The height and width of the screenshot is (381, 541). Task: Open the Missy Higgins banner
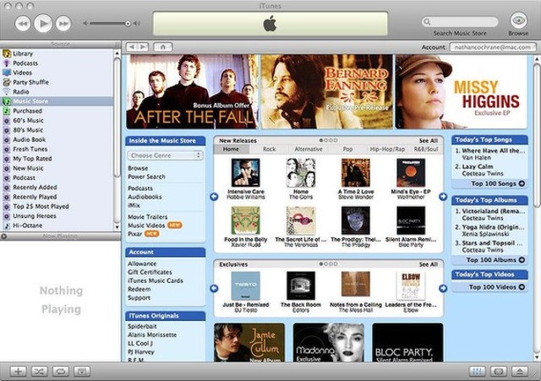pyautogui.click(x=462, y=92)
